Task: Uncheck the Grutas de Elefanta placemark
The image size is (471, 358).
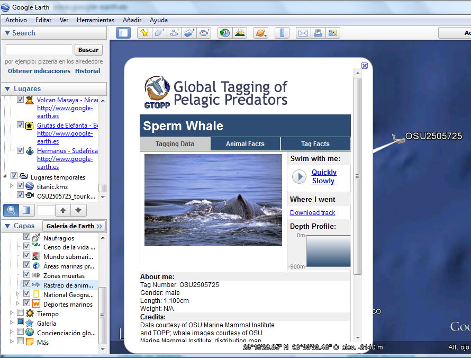Action: click(20, 124)
